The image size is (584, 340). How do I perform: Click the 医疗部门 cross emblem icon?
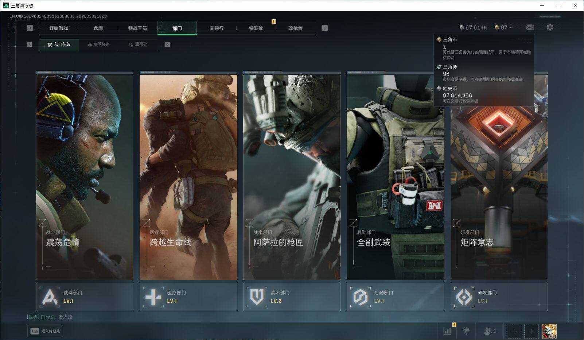[153, 297]
